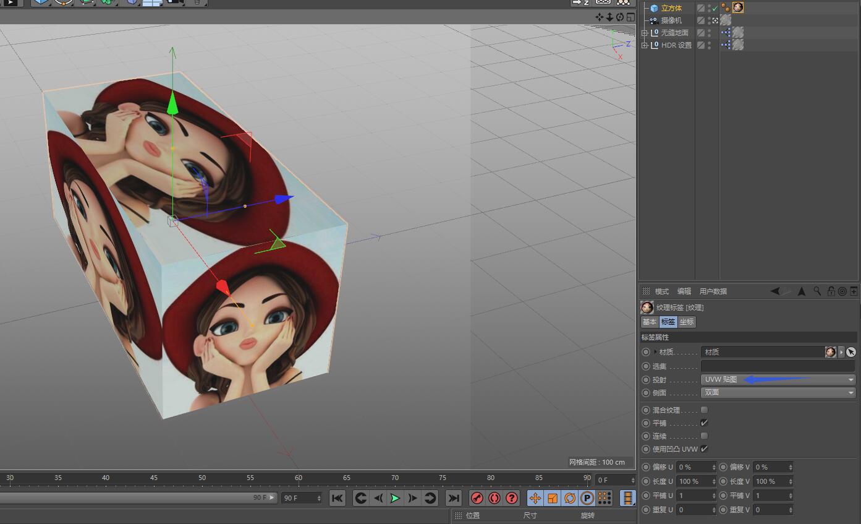Step forward one frame
This screenshot has width=861, height=524.
pos(413,498)
